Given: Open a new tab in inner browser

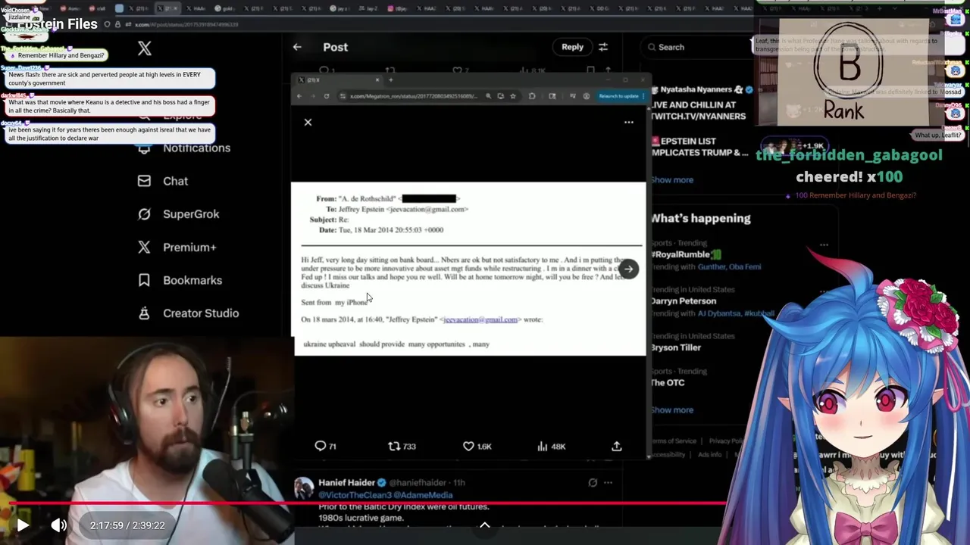Looking at the screenshot, I should [x=391, y=79].
